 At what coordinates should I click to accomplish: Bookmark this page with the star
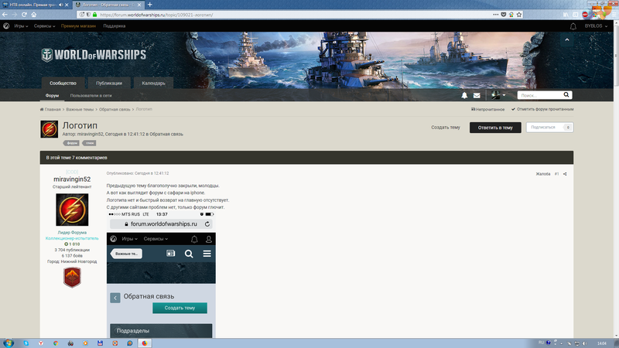(519, 15)
